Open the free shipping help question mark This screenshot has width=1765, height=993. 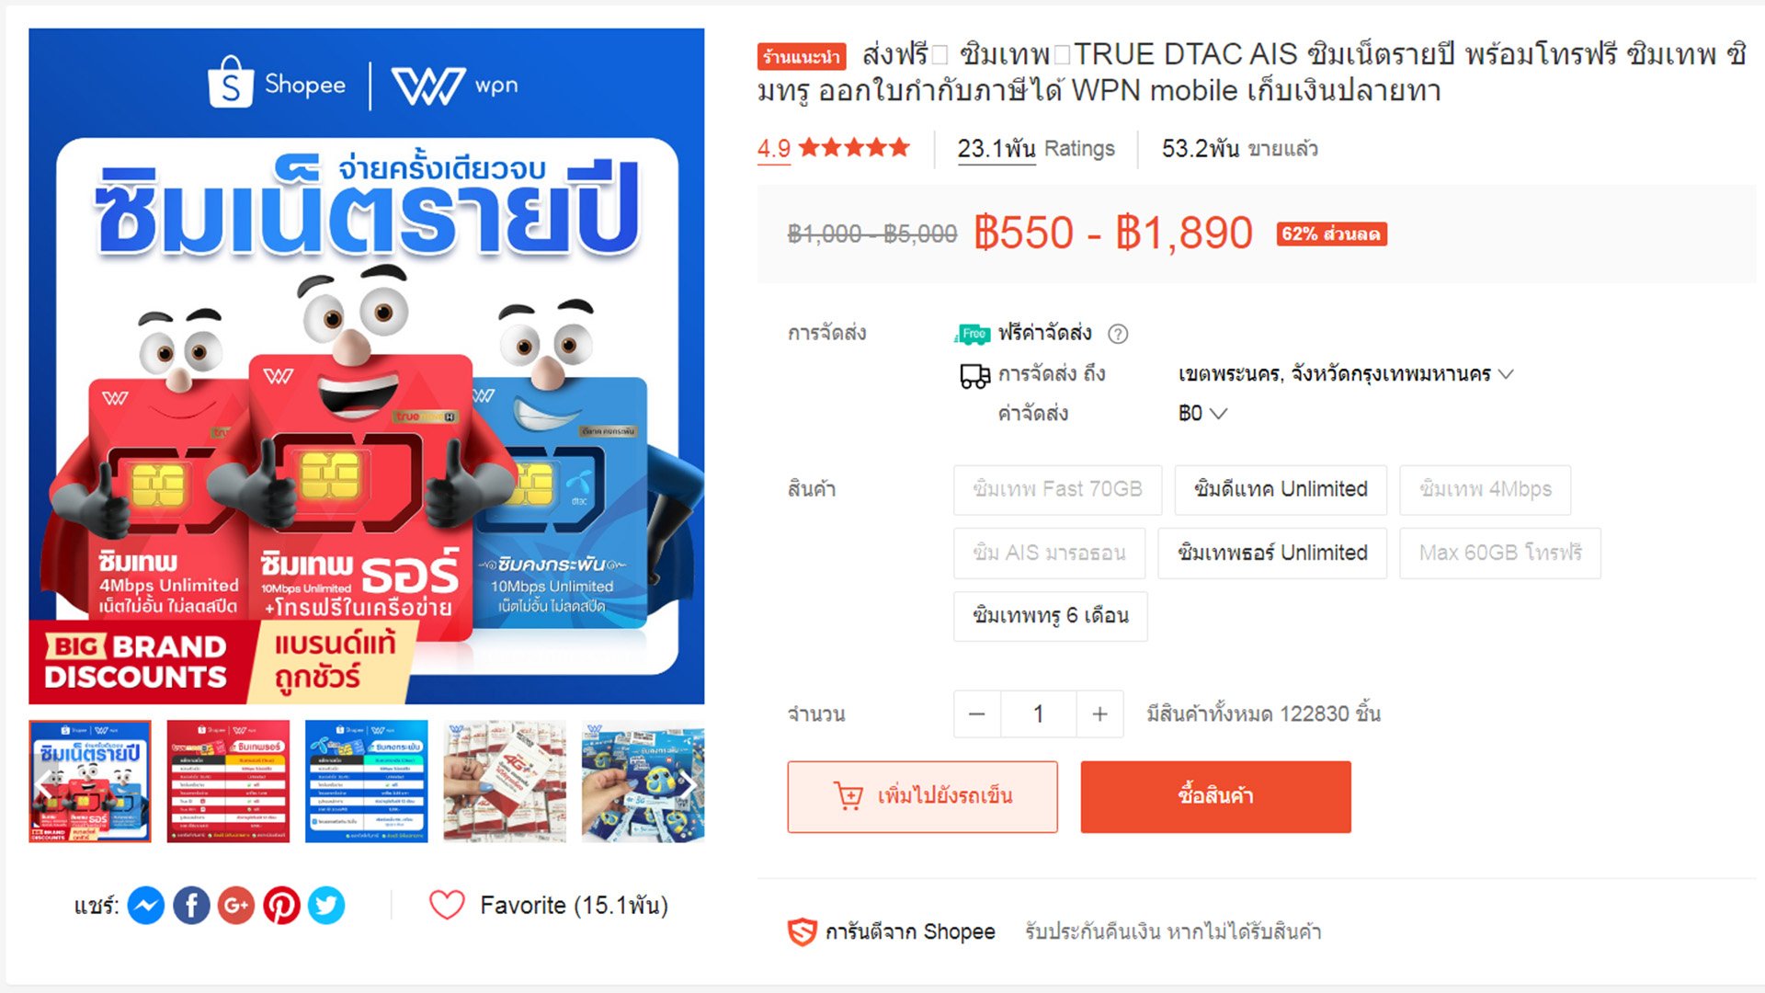click(x=1118, y=334)
